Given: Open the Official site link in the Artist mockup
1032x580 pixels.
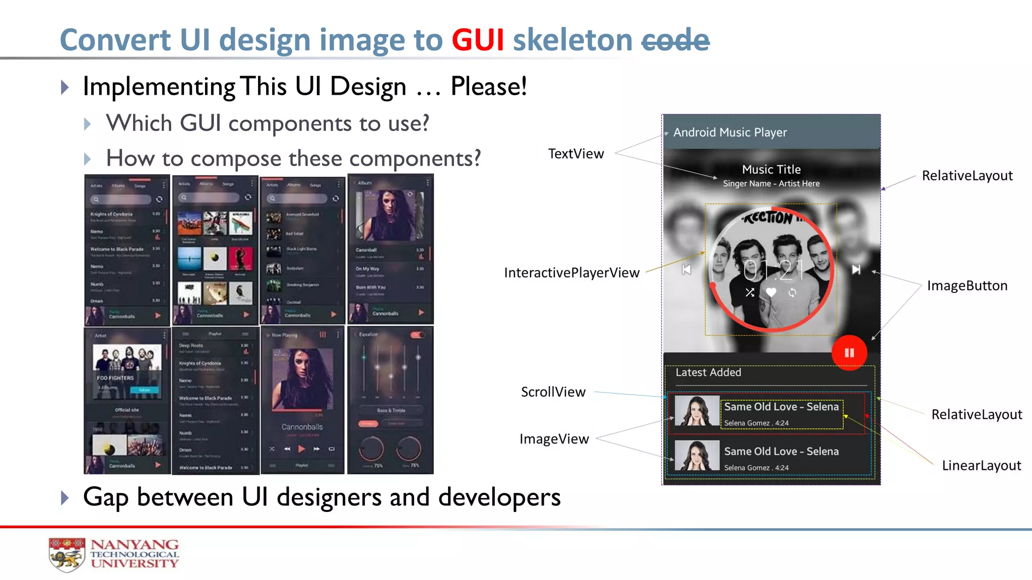Looking at the screenshot, I should [126, 410].
